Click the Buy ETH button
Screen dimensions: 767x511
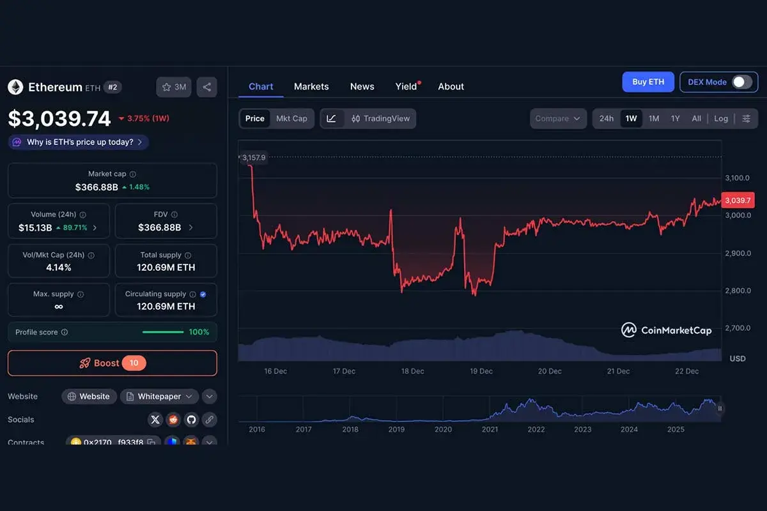[648, 82]
